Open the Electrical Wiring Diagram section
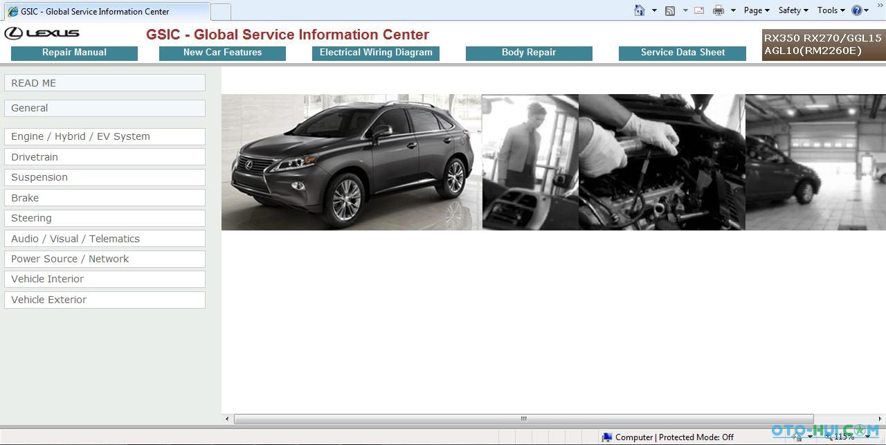Image resolution: width=886 pixels, height=445 pixels. click(376, 53)
